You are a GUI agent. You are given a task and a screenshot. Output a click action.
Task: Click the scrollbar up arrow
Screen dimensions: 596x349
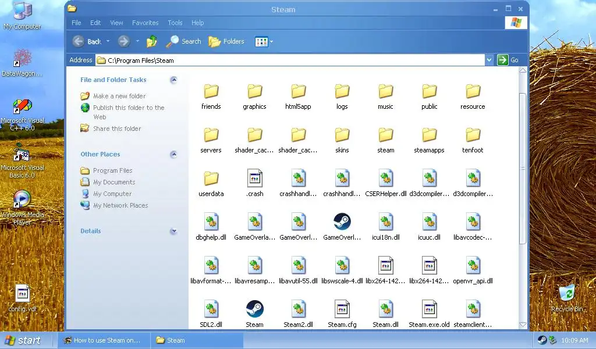(523, 70)
